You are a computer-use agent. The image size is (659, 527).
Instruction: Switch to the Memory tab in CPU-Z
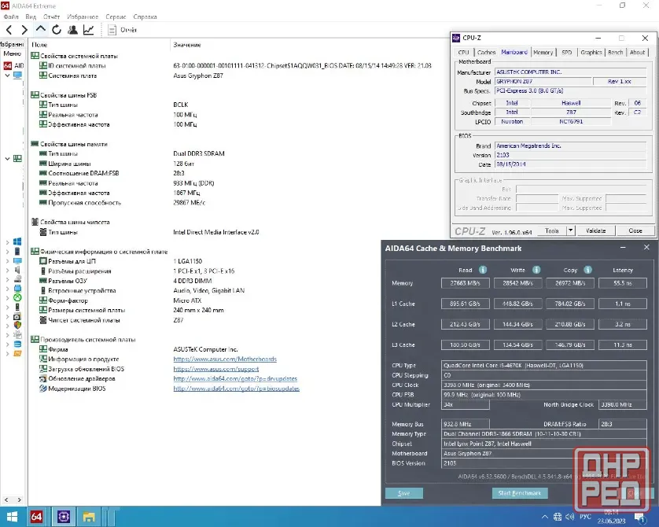[543, 53]
